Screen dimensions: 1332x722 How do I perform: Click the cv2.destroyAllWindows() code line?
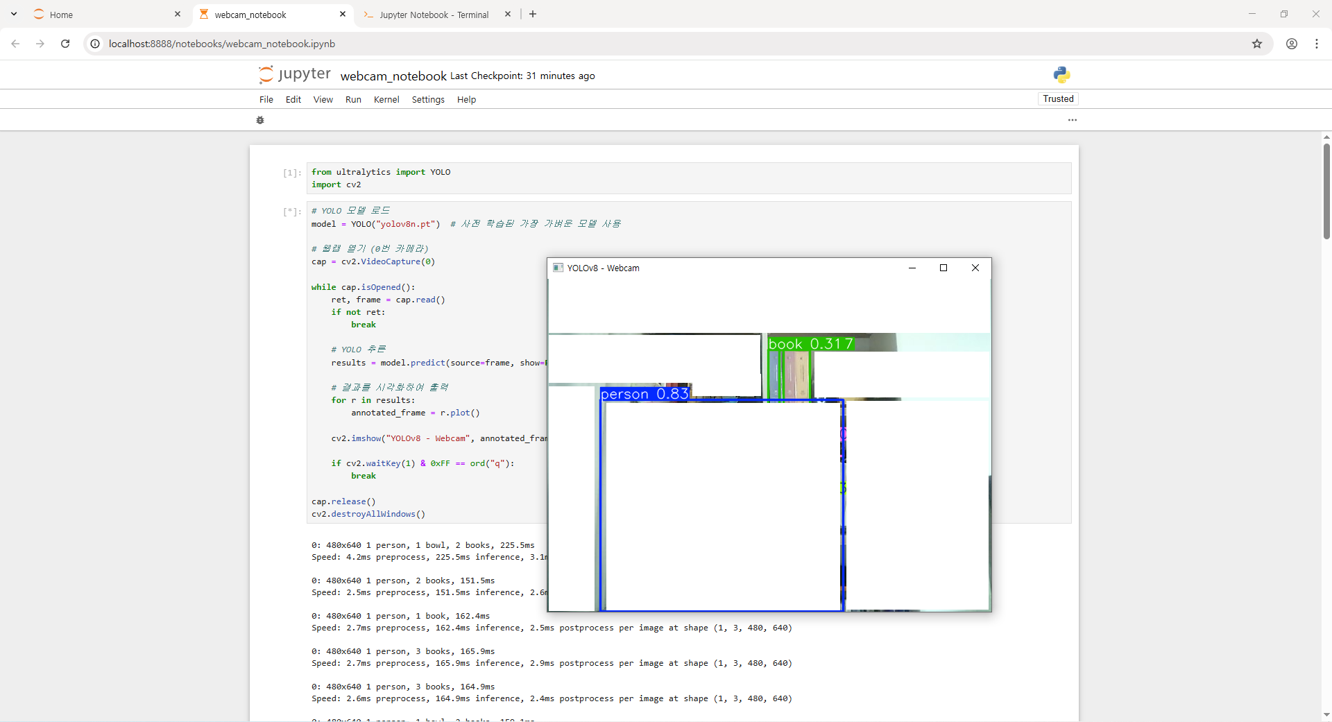(x=368, y=514)
